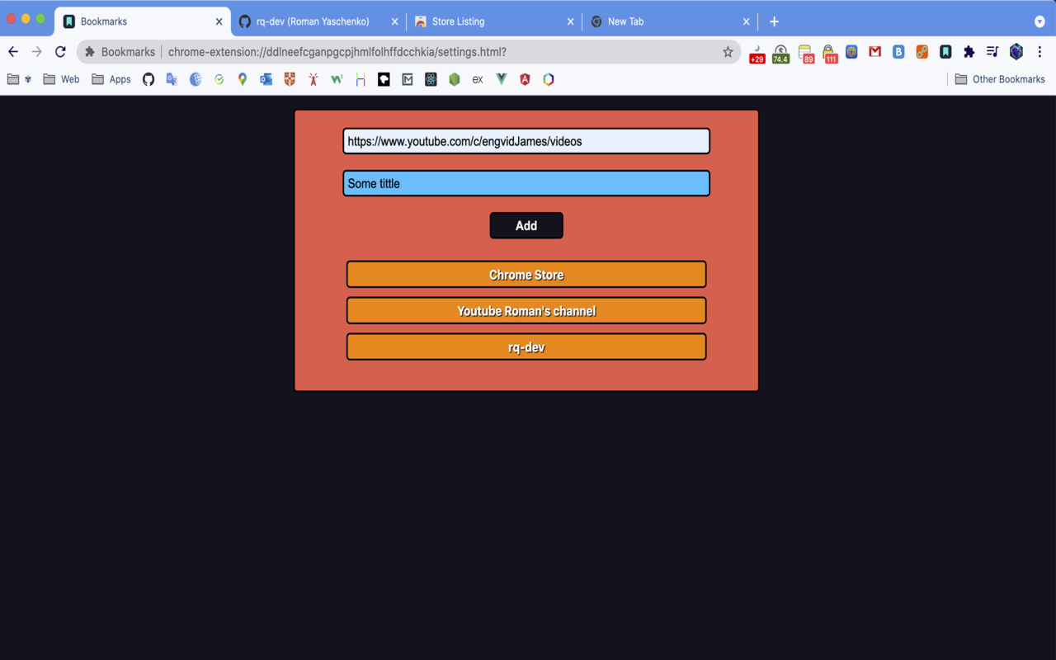The image size is (1056, 660).
Task: Open the green checkmark circle bookmark
Action: (x=219, y=79)
